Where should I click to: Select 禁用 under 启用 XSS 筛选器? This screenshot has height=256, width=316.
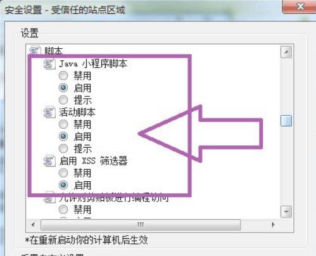pos(63,173)
